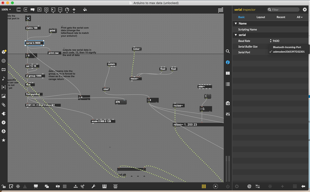Toggle the patcher lock icon
Viewport: 310px width, 192px height.
coord(4,186)
